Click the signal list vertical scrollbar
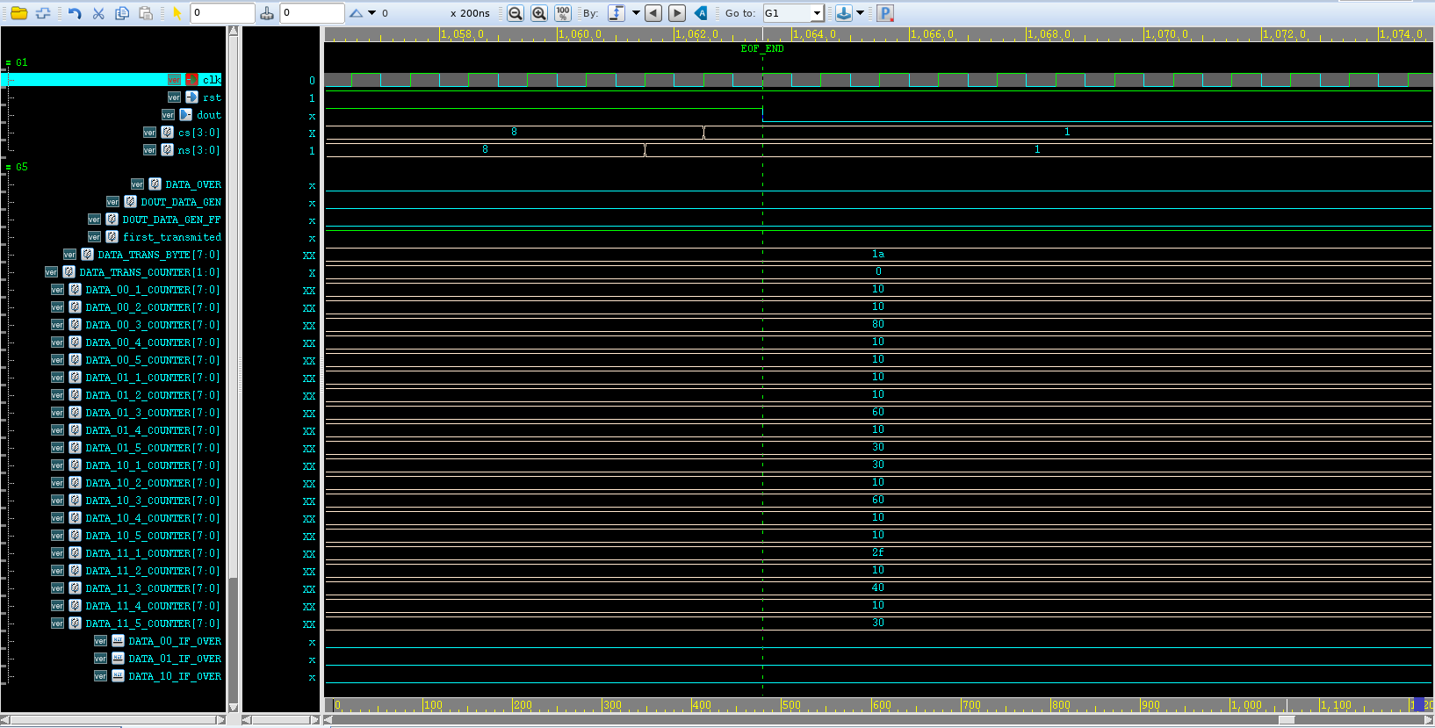Image resolution: width=1435 pixels, height=728 pixels. pos(233,369)
